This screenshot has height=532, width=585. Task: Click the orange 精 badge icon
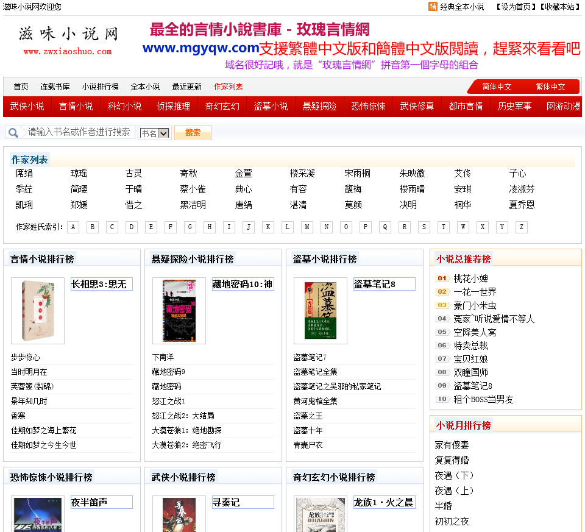click(x=433, y=7)
